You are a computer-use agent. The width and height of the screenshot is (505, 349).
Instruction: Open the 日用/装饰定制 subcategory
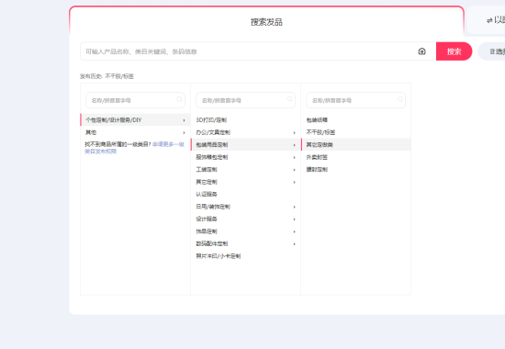click(245, 207)
